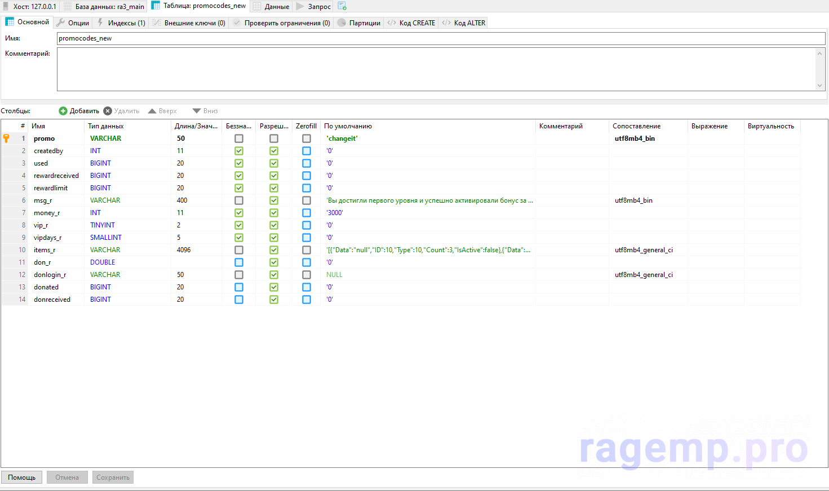
Task: Click the wrench icon of Опции tab
Action: pyautogui.click(x=60, y=23)
